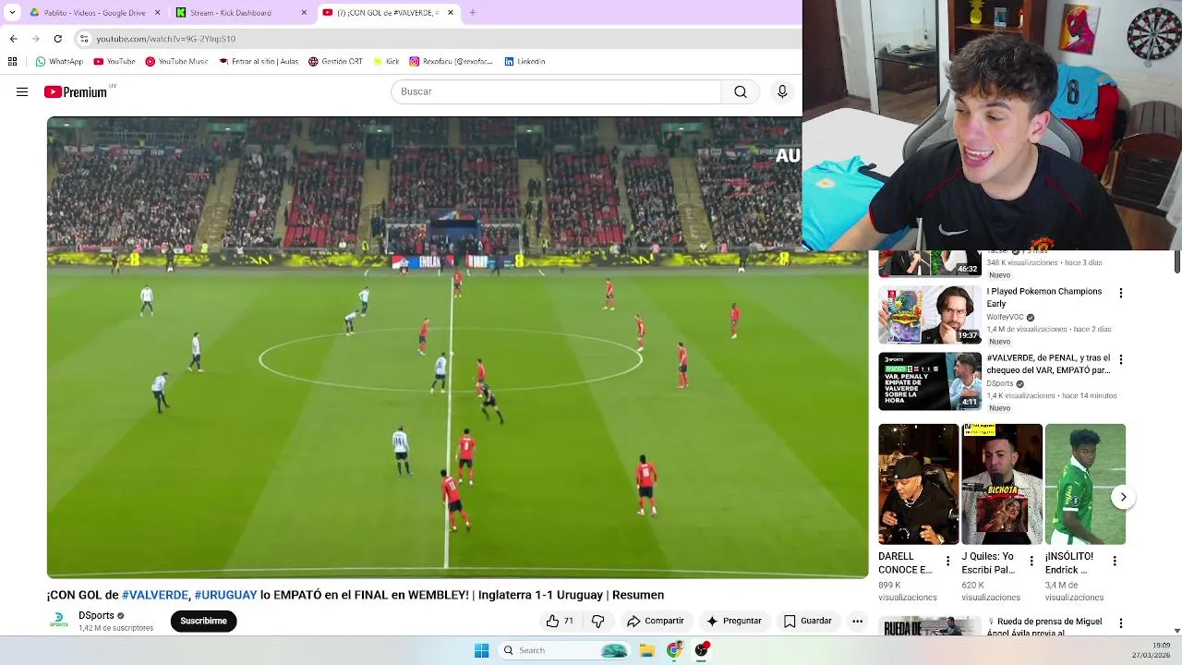Viewport: 1182px width, 665px height.
Task: Click the football match video player
Action: [458, 347]
